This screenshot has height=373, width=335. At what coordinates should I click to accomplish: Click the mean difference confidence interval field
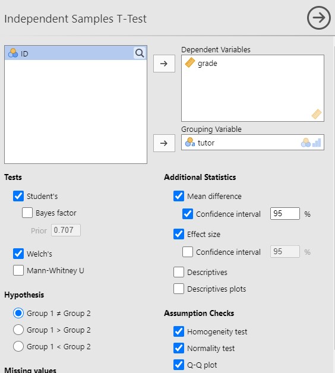point(285,213)
